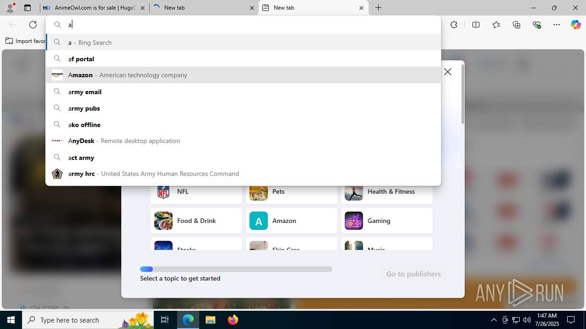Screen dimensions: 586x329
Task: Choose the Food & Drink topic card
Action: point(196,221)
